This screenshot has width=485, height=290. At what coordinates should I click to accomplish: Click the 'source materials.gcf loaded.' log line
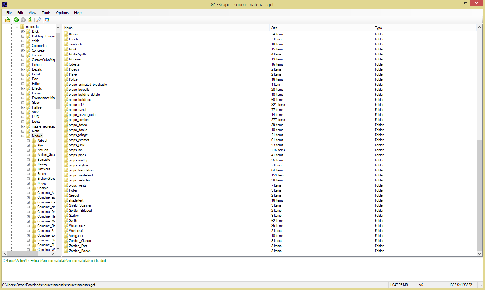(55, 261)
